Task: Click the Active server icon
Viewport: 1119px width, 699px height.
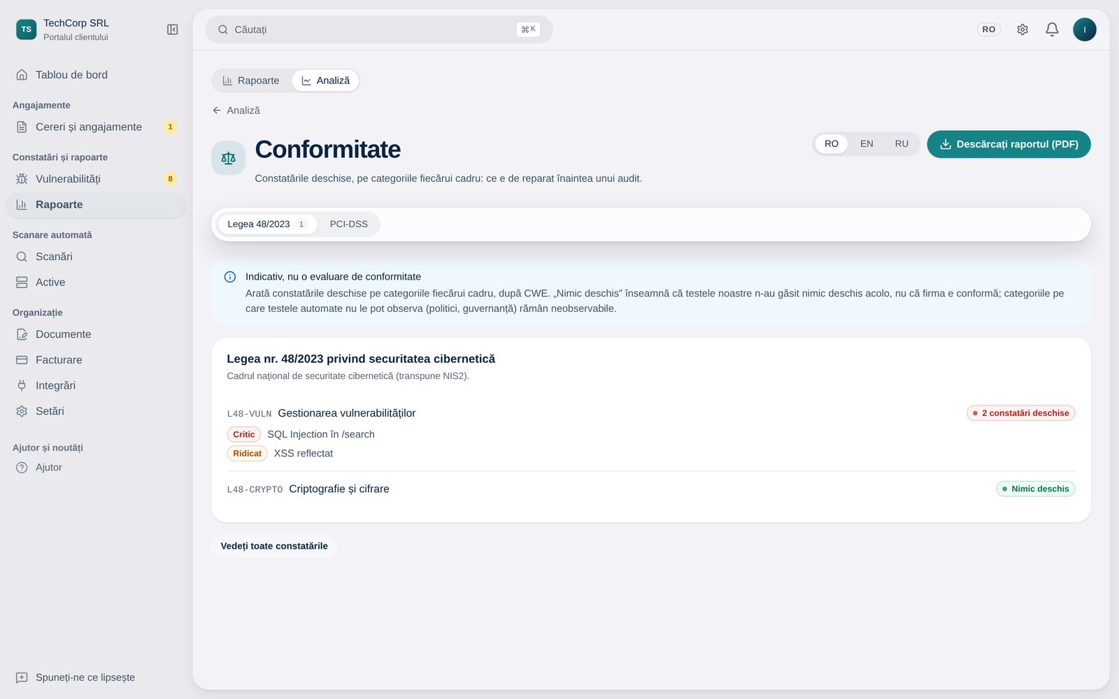Action: pos(22,282)
